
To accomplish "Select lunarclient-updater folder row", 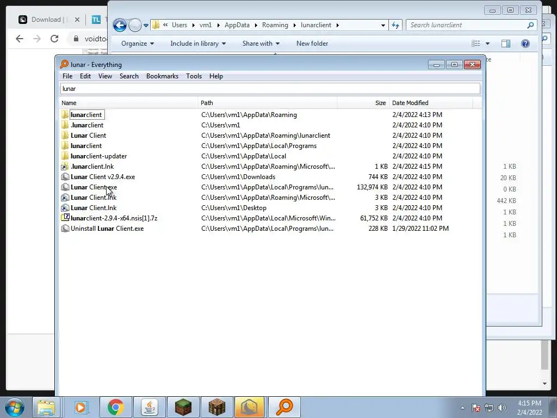I will point(270,156).
